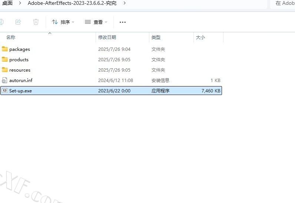Click the autorun.inf file icon
This screenshot has width=295, height=203.
click(4, 80)
